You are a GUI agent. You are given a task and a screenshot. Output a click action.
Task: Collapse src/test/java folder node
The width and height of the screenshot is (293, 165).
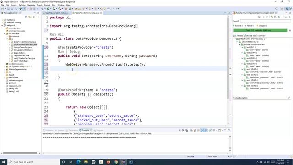[5, 33]
